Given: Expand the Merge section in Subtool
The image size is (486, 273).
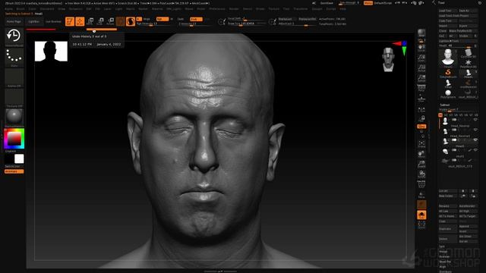Looking at the screenshot, I should 443,252.
